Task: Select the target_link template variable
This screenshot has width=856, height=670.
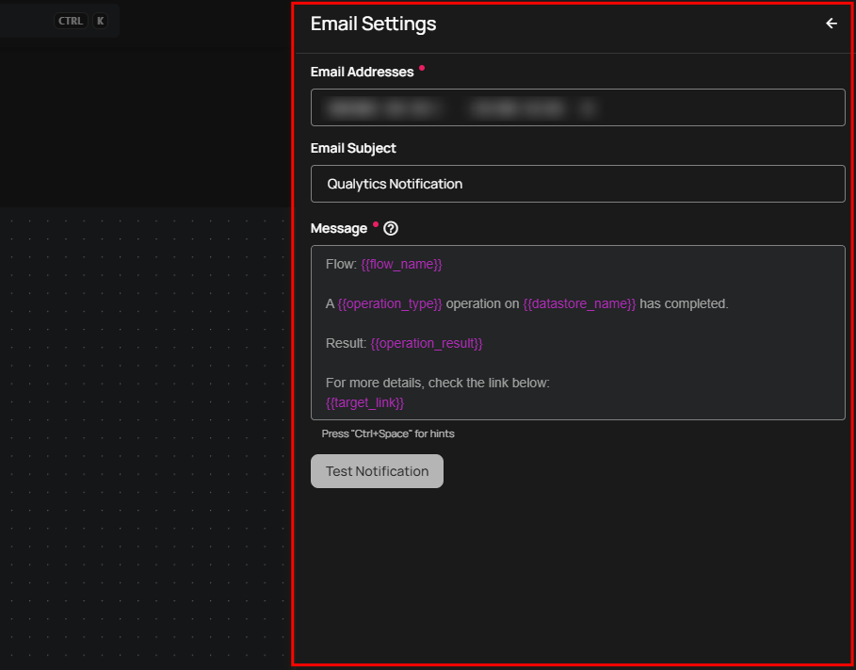Action: point(364,402)
